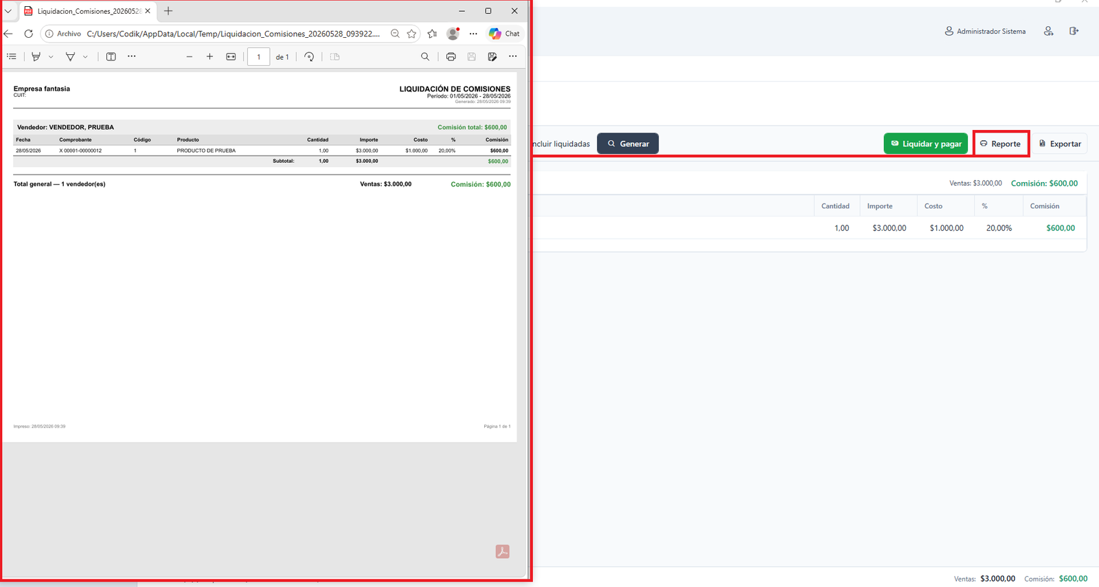Choose the PDF erase tool
This screenshot has height=587, width=1099.
pyautogui.click(x=70, y=56)
